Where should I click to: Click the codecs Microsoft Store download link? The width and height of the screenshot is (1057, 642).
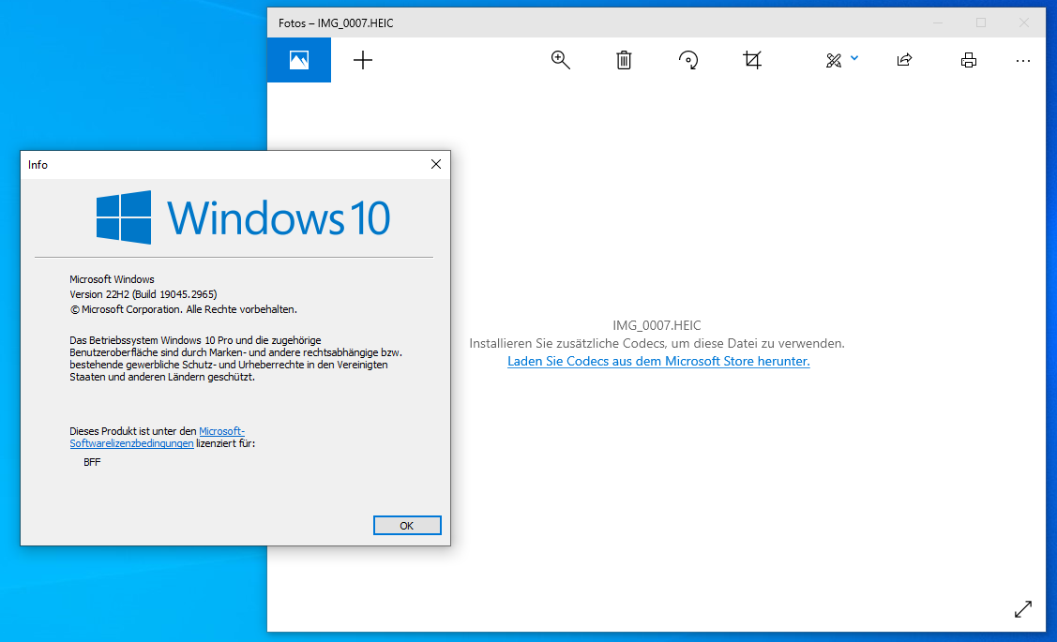tap(658, 361)
